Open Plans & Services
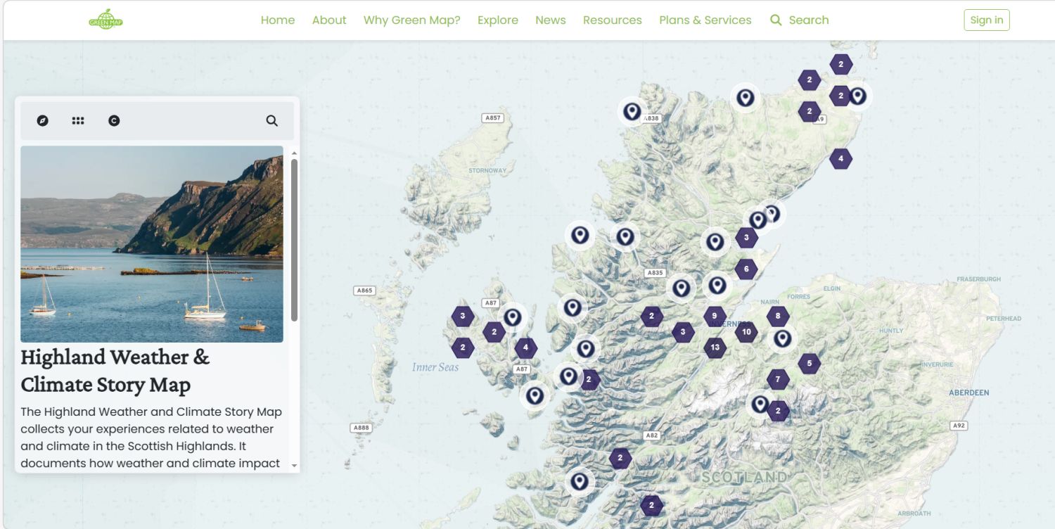 pyautogui.click(x=705, y=20)
